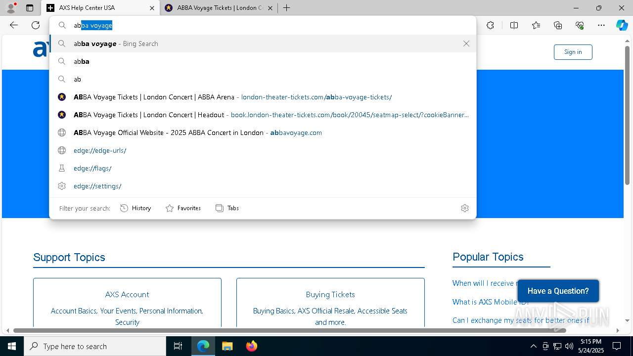Click the horizontal page scrollbar
The height and width of the screenshot is (356, 633).
pyautogui.click(x=290, y=330)
